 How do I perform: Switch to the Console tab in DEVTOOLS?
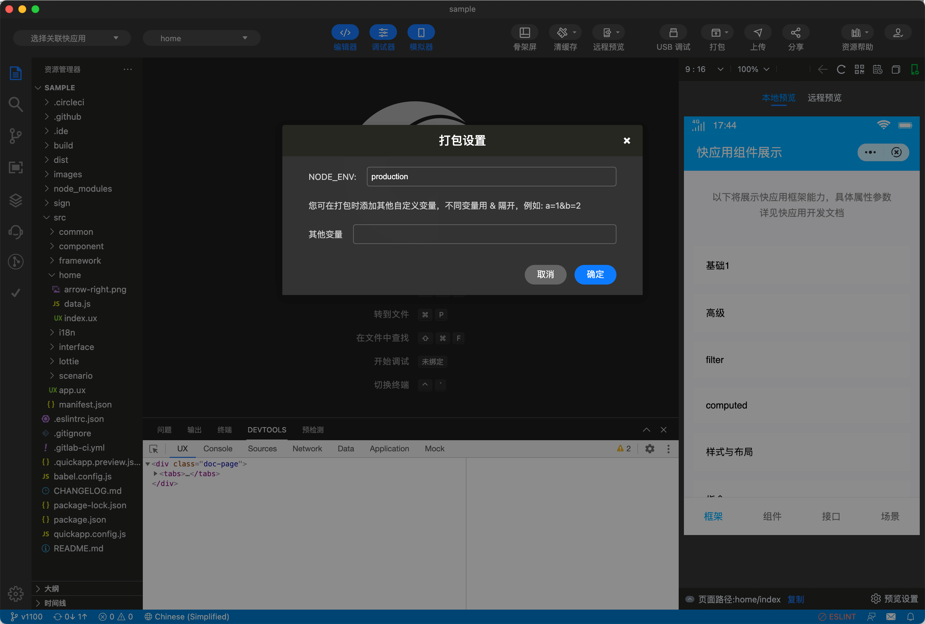tap(217, 448)
